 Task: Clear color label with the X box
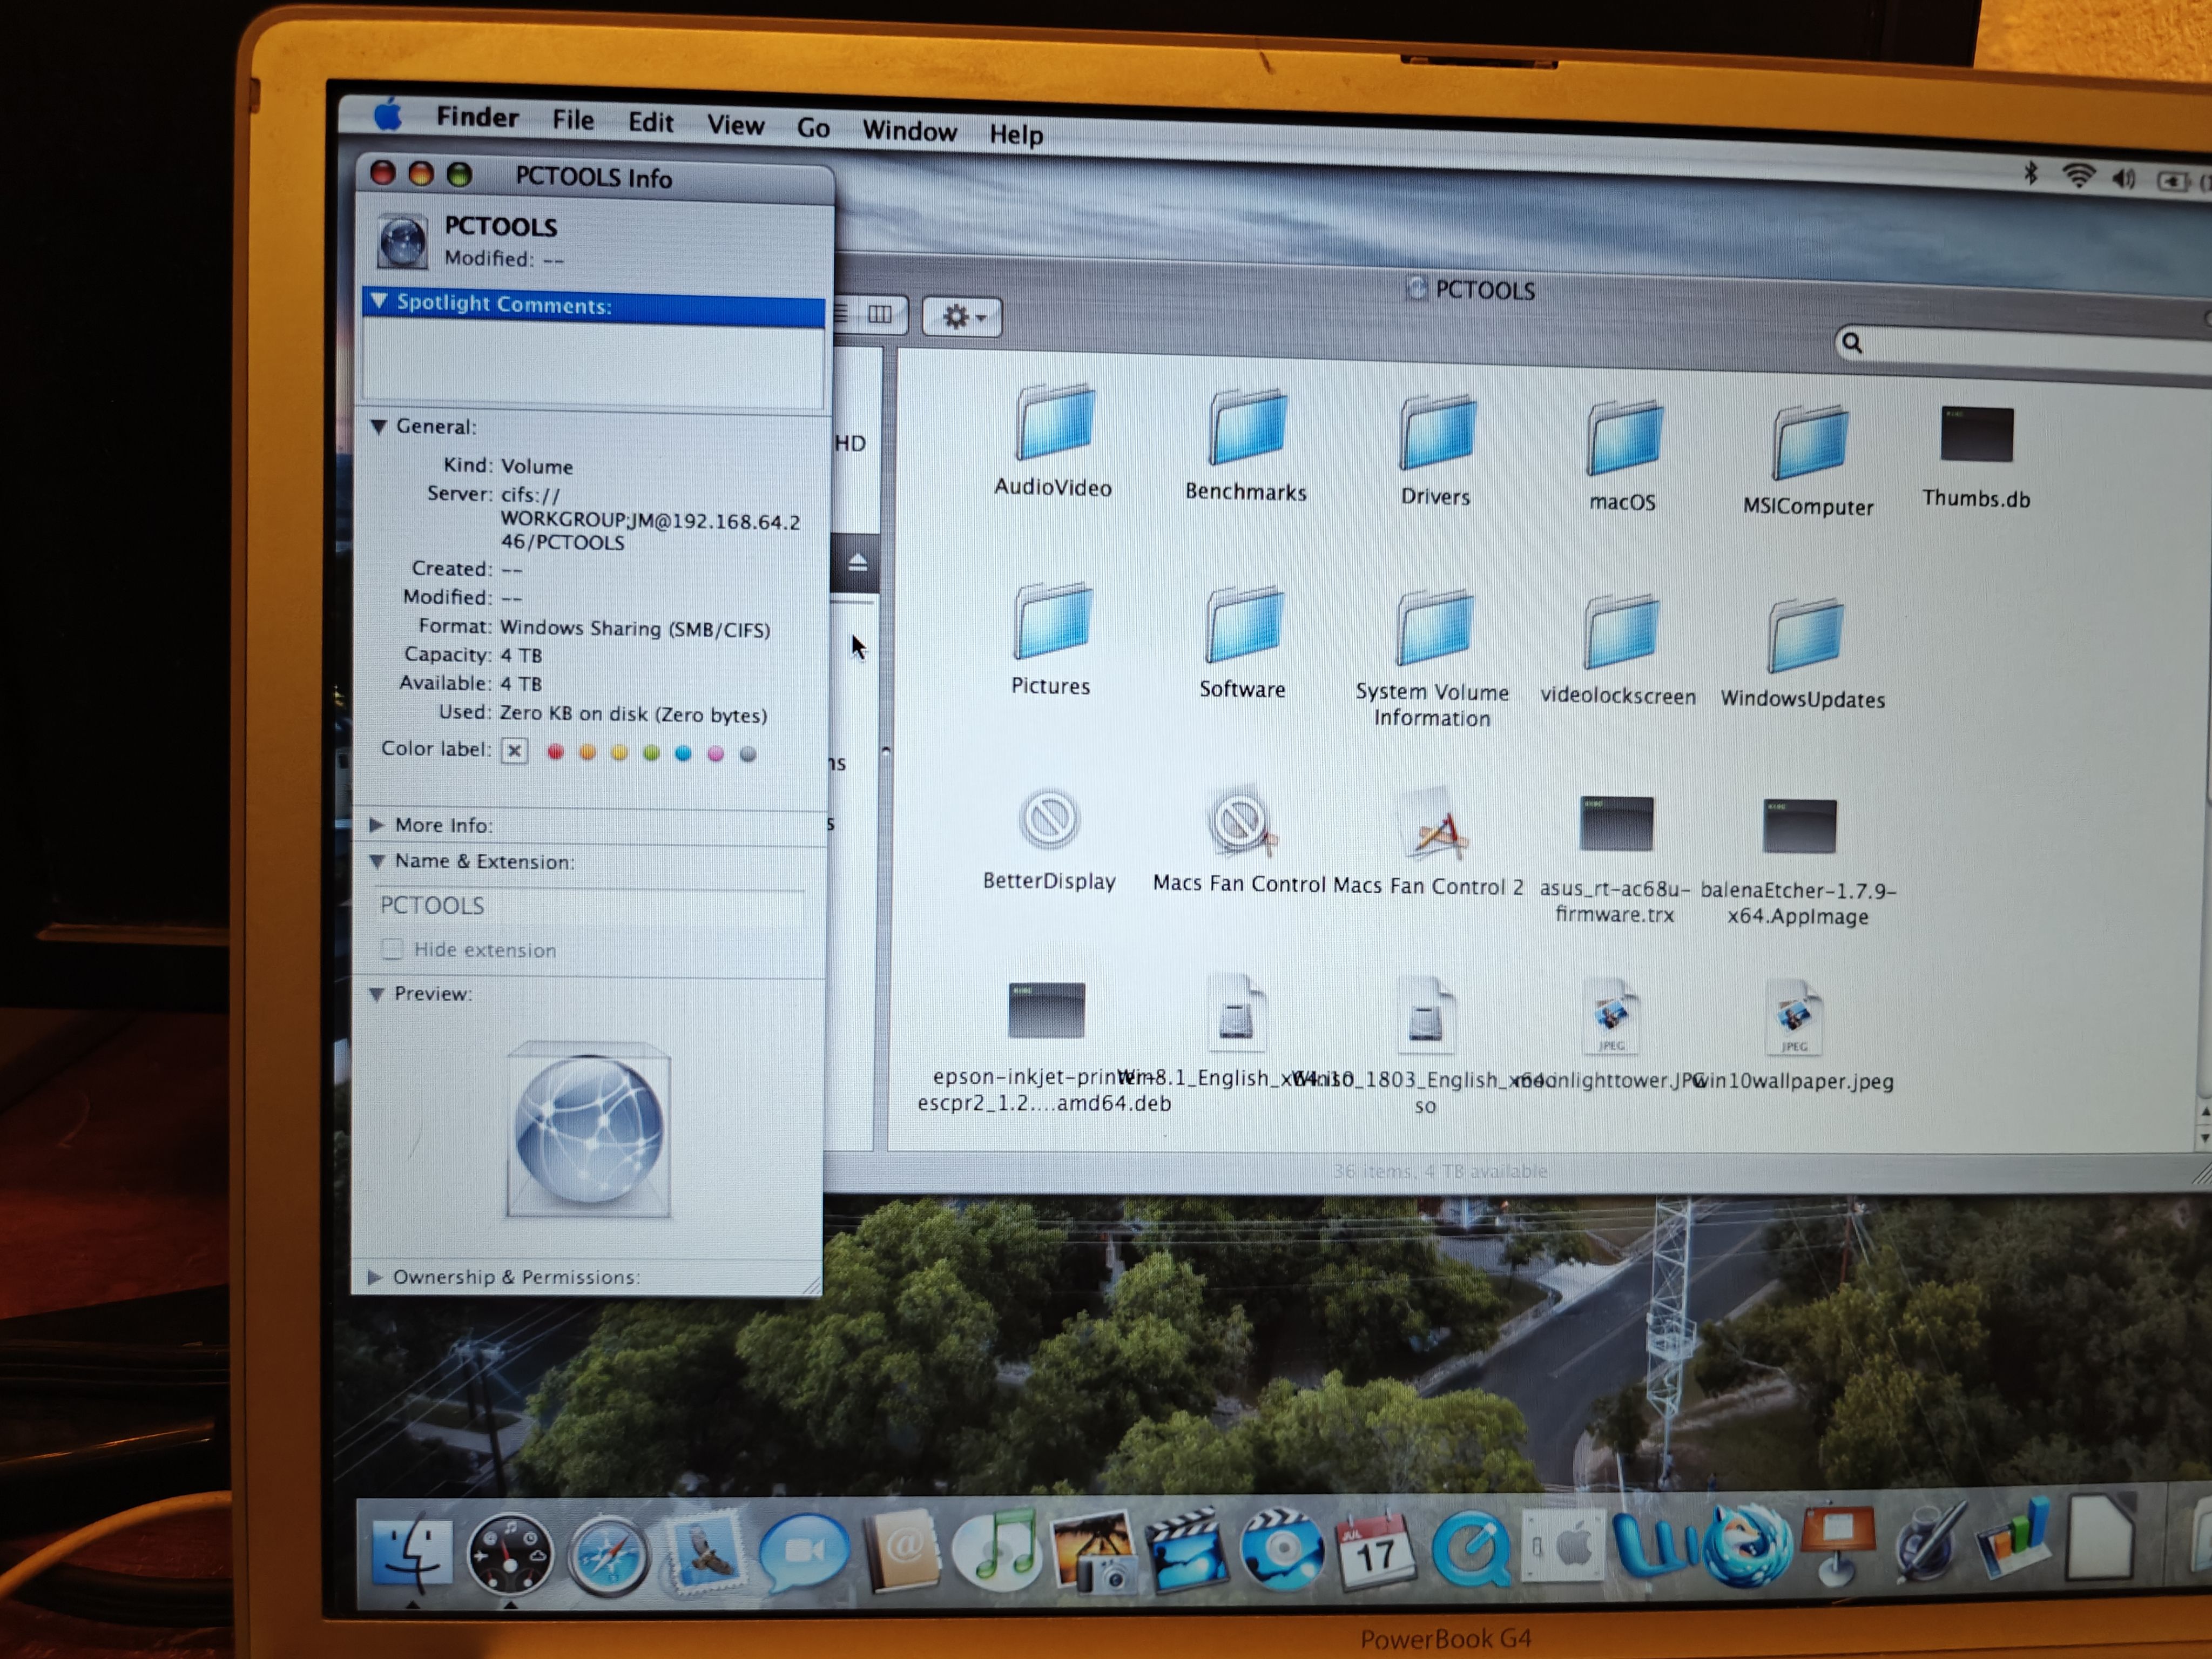[x=514, y=750]
